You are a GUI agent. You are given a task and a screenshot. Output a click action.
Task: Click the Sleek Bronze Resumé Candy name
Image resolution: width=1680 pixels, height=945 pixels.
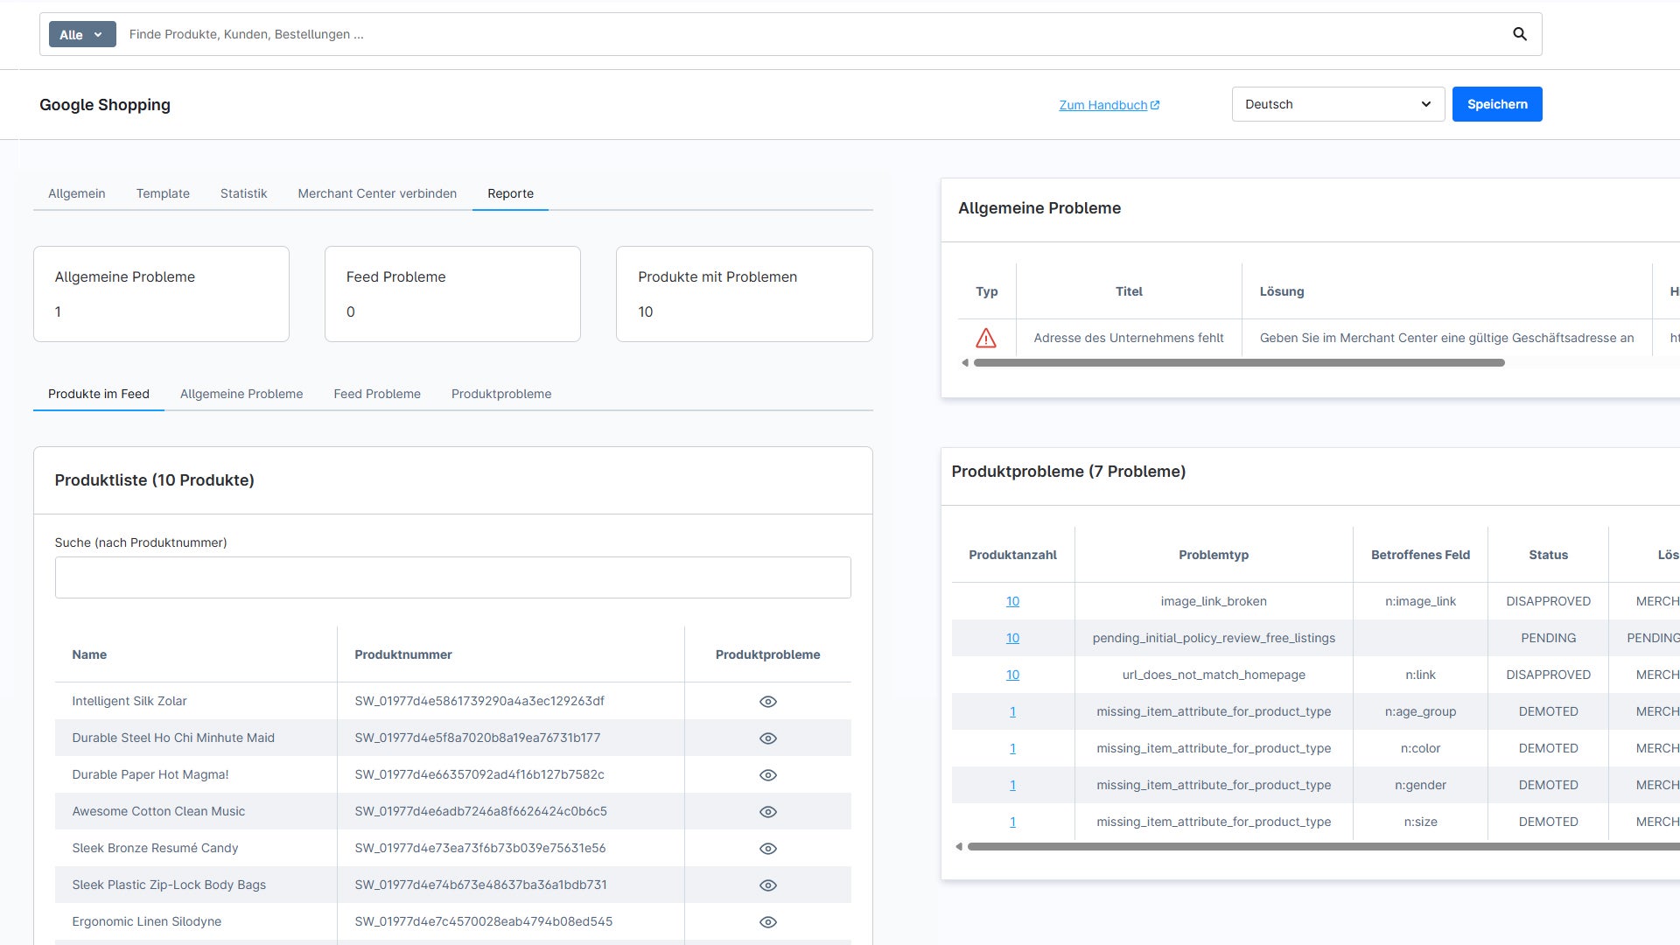pyautogui.click(x=155, y=848)
